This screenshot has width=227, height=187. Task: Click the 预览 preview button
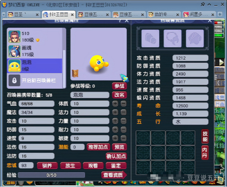tap(119, 147)
